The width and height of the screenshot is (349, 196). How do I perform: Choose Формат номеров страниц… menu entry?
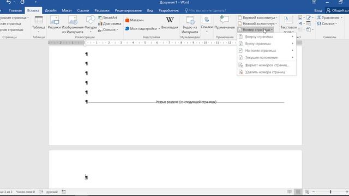[267, 65]
